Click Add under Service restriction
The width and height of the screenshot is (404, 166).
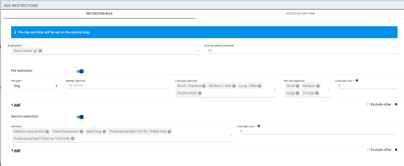click(16, 151)
